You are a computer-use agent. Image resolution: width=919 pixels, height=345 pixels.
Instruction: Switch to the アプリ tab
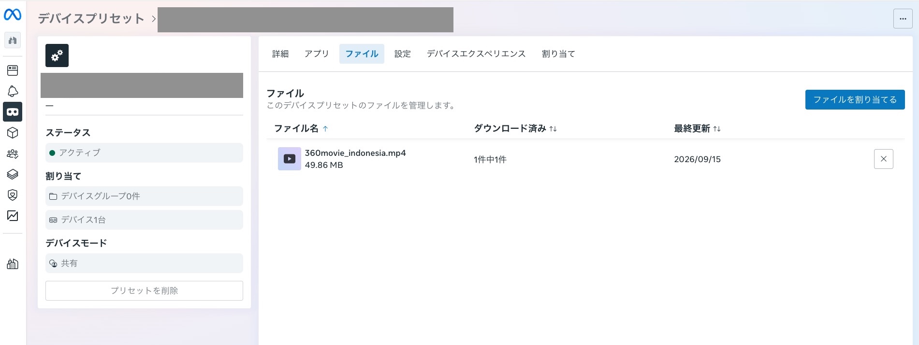(317, 54)
